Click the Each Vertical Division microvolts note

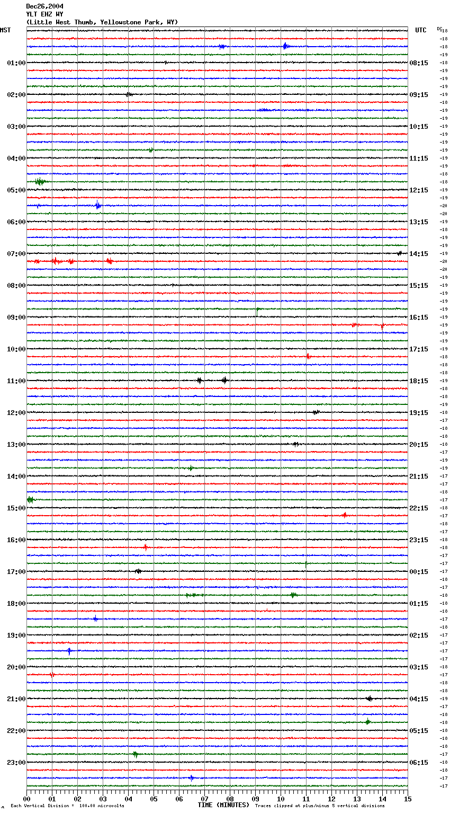click(x=67, y=806)
